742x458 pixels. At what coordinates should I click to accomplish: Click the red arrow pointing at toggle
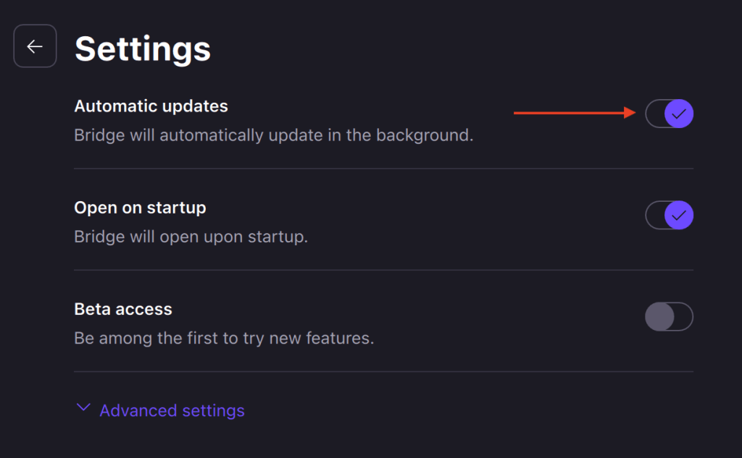tap(574, 113)
